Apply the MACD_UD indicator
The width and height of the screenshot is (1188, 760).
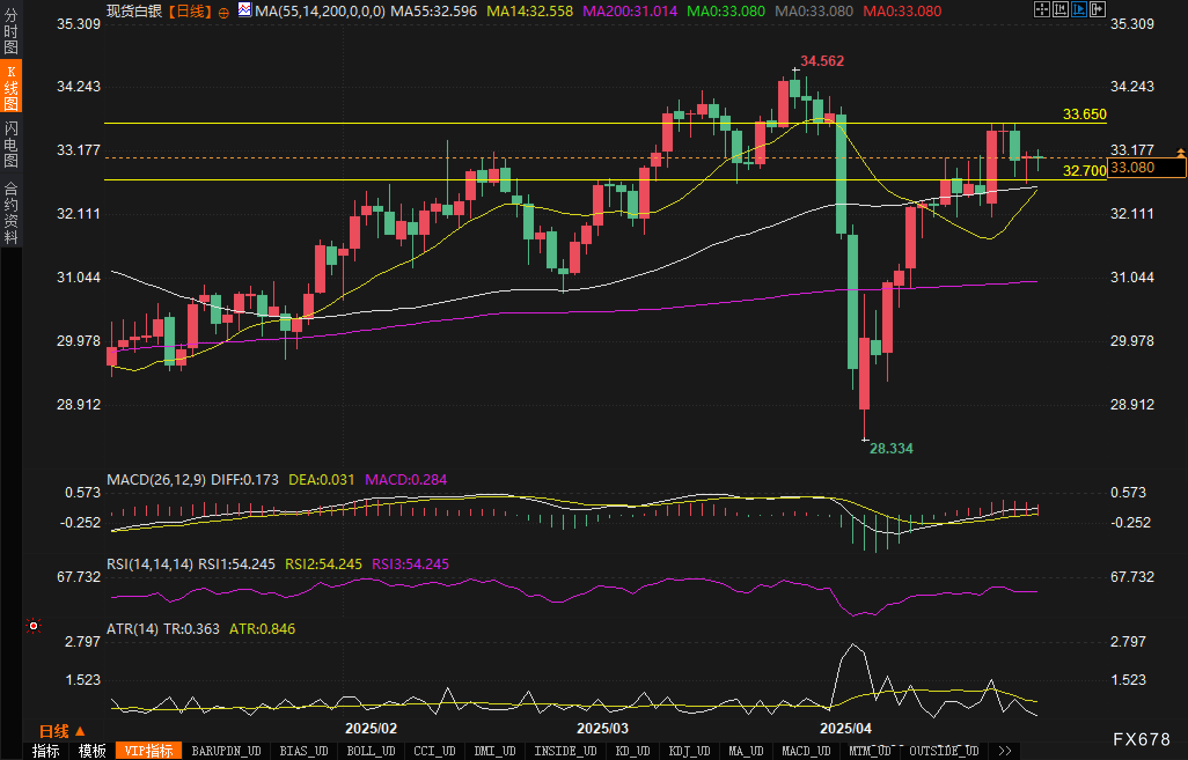(806, 751)
